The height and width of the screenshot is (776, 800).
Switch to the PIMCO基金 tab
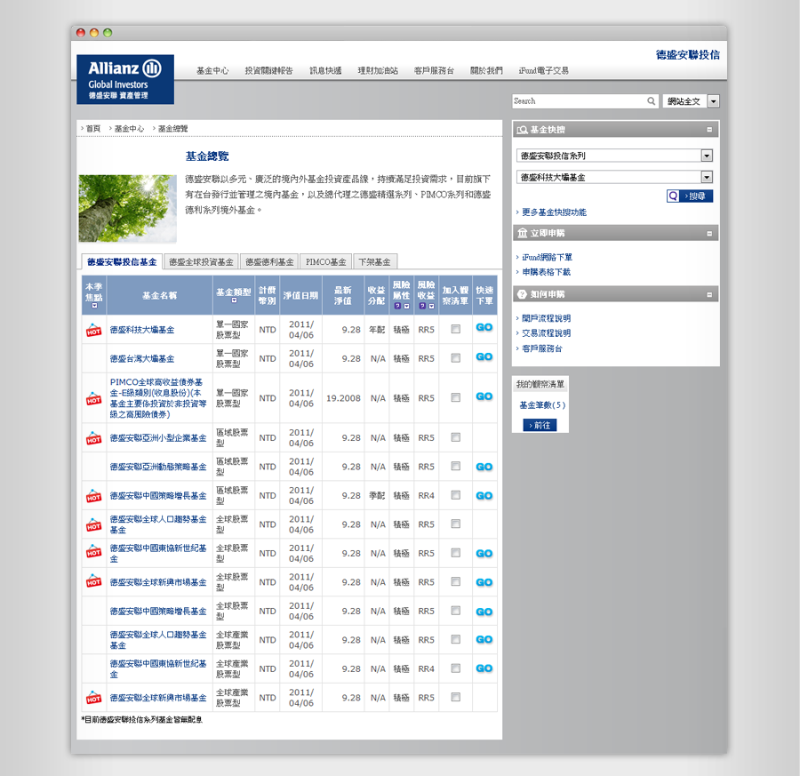click(325, 261)
